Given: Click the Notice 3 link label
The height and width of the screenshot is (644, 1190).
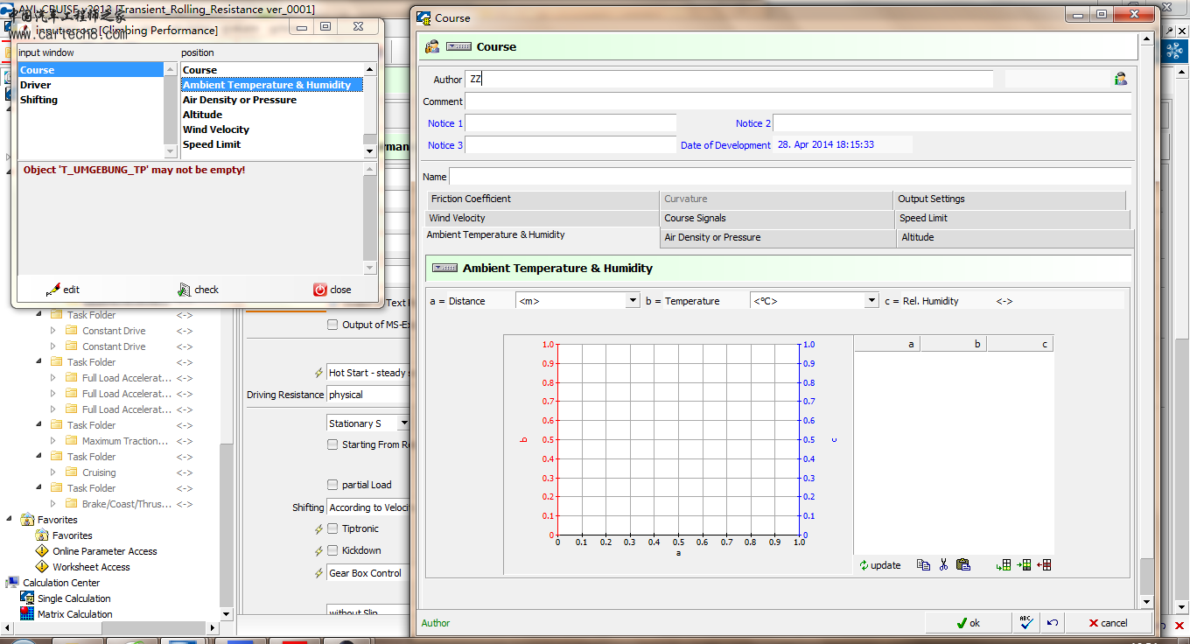Looking at the screenshot, I should point(445,145).
